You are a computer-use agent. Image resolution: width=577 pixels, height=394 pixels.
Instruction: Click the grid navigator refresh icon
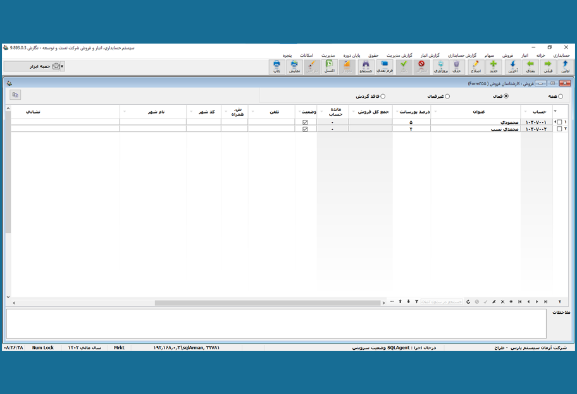468,302
